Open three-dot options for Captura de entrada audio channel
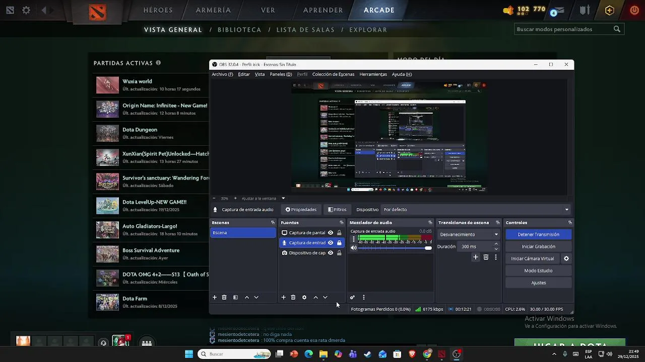 [x=353, y=239]
